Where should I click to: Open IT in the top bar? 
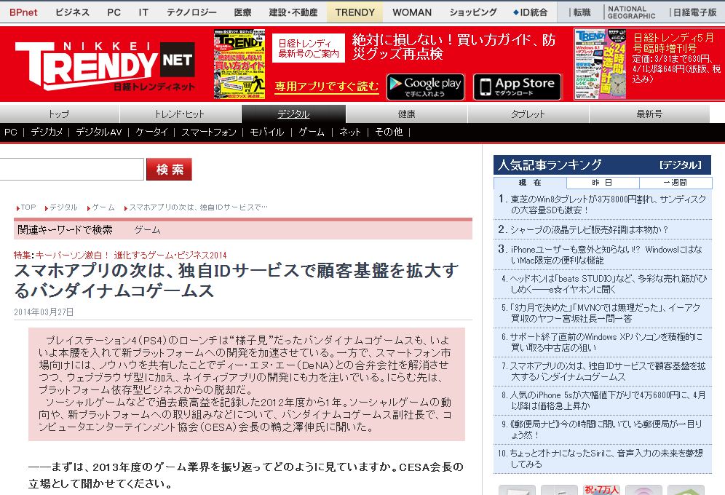coord(143,12)
